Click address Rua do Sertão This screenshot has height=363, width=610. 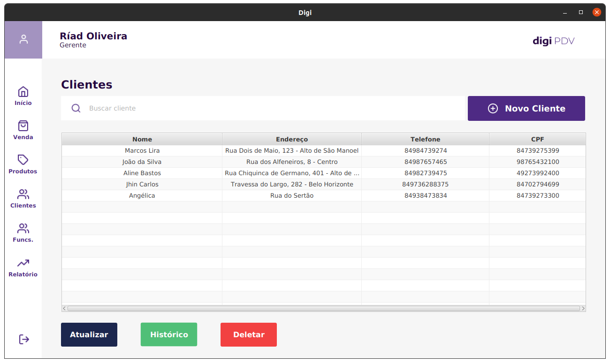click(x=292, y=195)
